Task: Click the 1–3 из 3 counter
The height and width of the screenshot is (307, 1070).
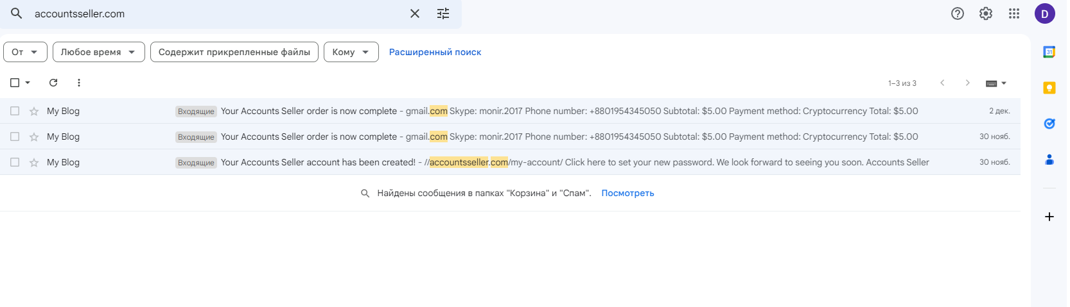Action: coord(902,83)
